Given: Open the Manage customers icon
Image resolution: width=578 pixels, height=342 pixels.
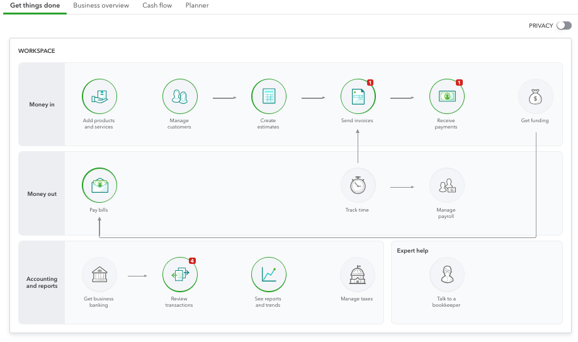Looking at the screenshot, I should 180,96.
